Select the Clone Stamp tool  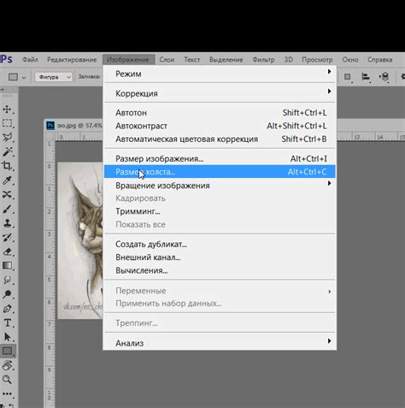(x=8, y=223)
